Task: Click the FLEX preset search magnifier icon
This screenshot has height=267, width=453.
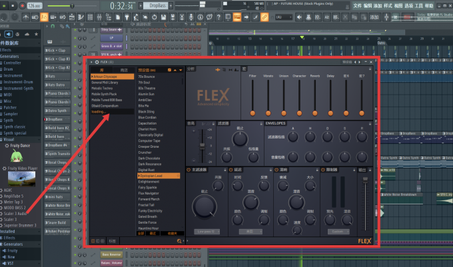Action: pos(179,241)
